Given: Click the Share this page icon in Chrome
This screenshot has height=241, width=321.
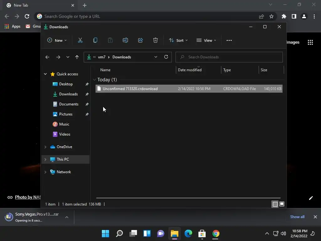Looking at the screenshot, I should pos(261,16).
